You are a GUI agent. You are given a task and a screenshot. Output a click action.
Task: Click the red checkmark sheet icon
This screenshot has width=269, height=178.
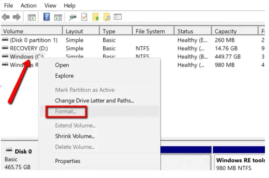84,17
